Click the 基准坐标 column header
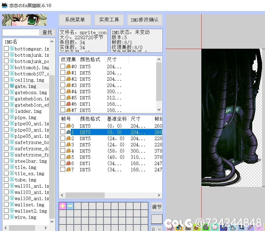The width and height of the screenshot is (265, 231). (x=117, y=119)
